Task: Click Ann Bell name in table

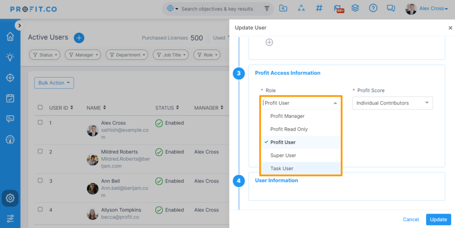Action: pos(111,181)
